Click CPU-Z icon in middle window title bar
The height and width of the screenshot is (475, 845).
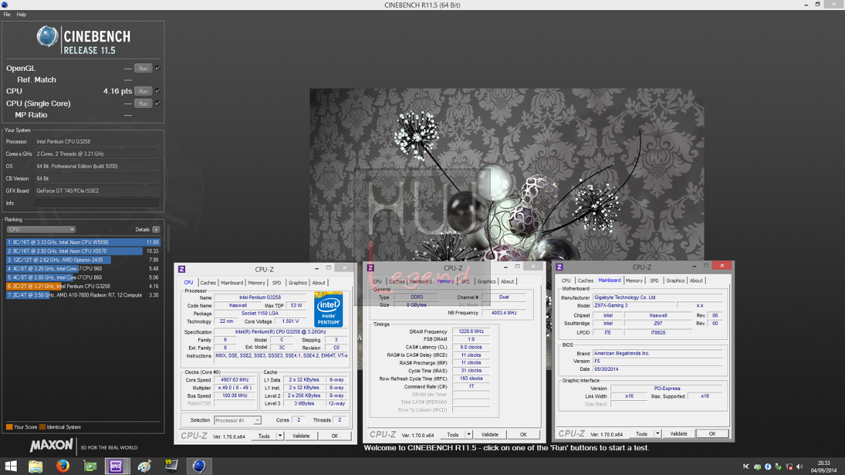[370, 268]
